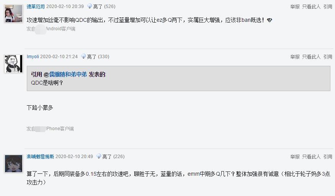Open the profile of user lmyoli
335x196 pixels.
[33, 57]
